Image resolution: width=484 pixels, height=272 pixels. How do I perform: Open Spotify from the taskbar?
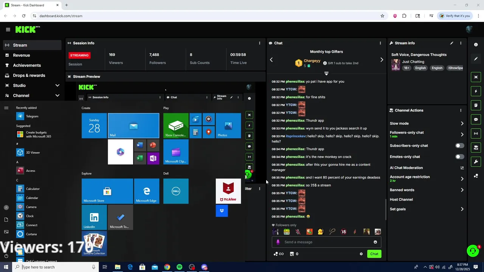pyautogui.click(x=179, y=267)
